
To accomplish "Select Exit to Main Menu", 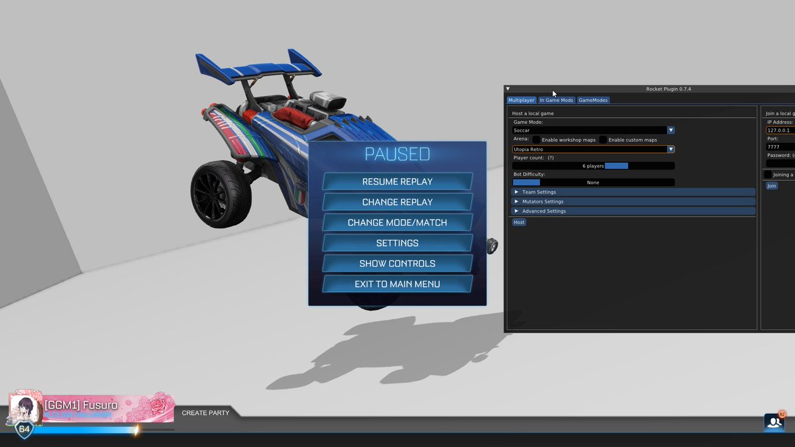I will (x=397, y=284).
